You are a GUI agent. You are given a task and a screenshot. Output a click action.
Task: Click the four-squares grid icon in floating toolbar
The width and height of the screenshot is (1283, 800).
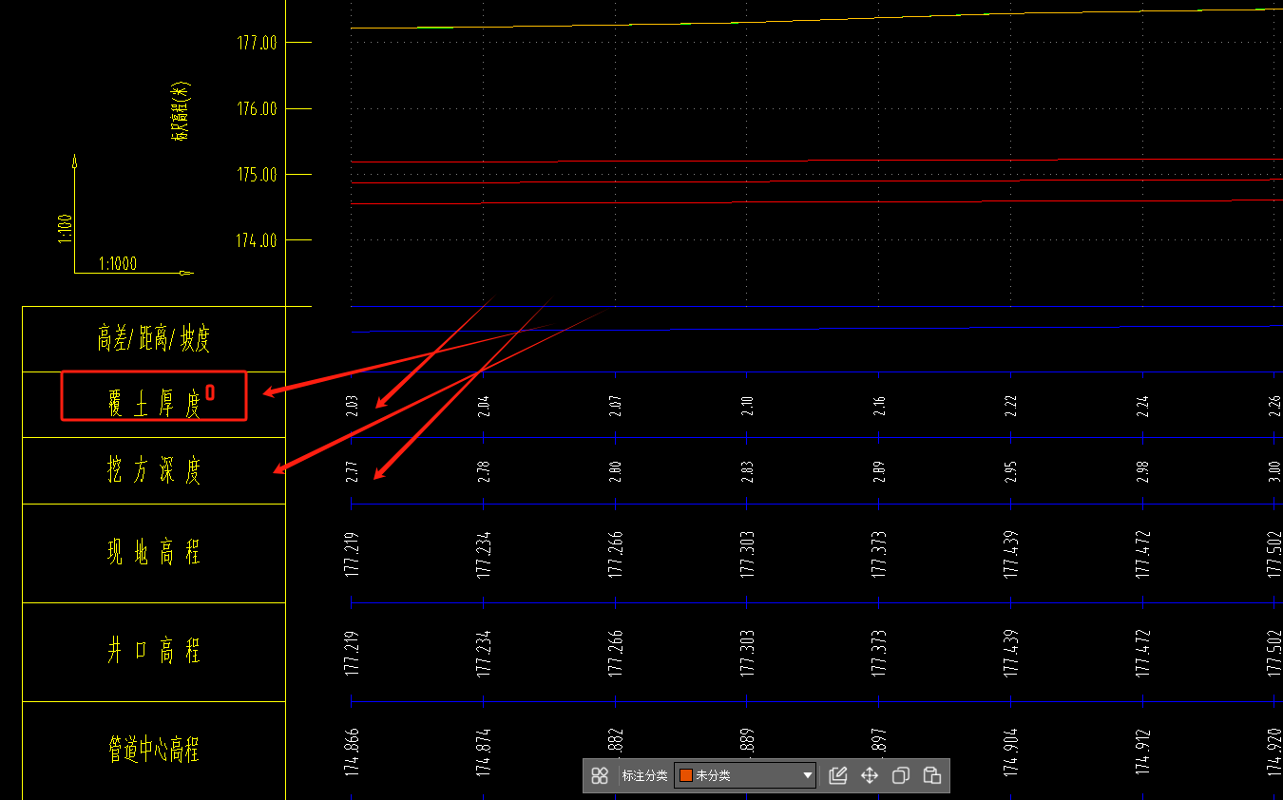pyautogui.click(x=600, y=775)
